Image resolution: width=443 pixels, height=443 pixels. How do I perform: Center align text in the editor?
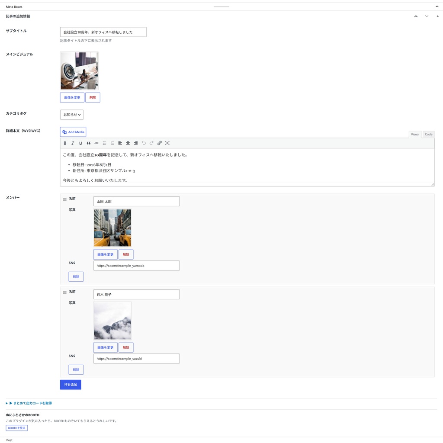pyautogui.click(x=128, y=143)
